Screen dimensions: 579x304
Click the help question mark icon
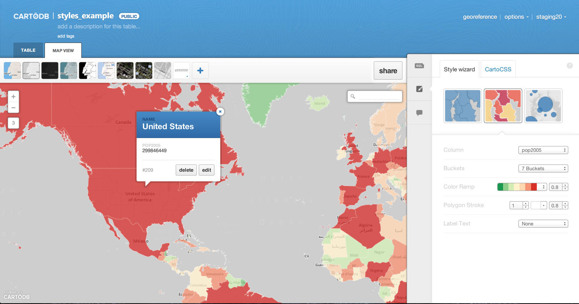click(570, 65)
